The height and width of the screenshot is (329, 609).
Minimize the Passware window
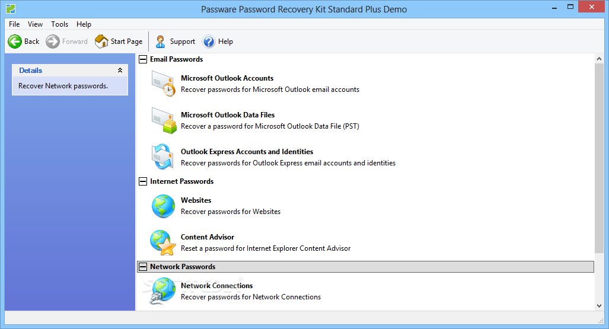point(554,7)
